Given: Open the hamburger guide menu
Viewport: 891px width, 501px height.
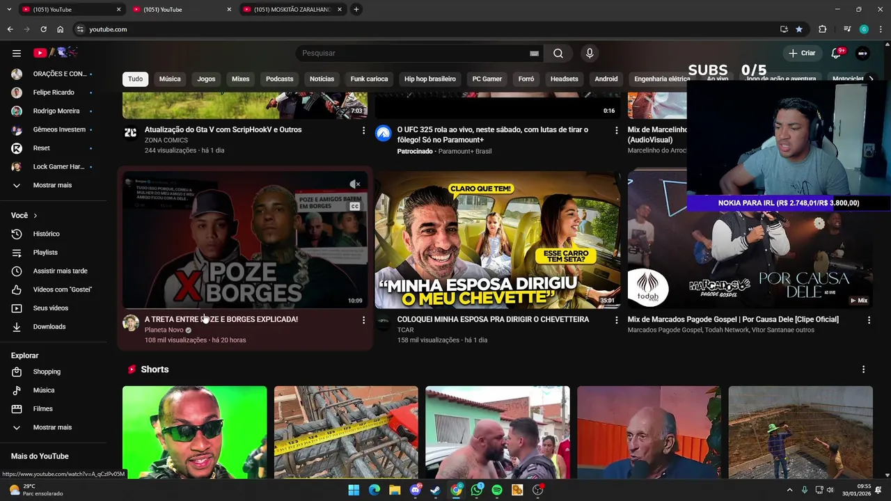Looking at the screenshot, I should pos(17,53).
